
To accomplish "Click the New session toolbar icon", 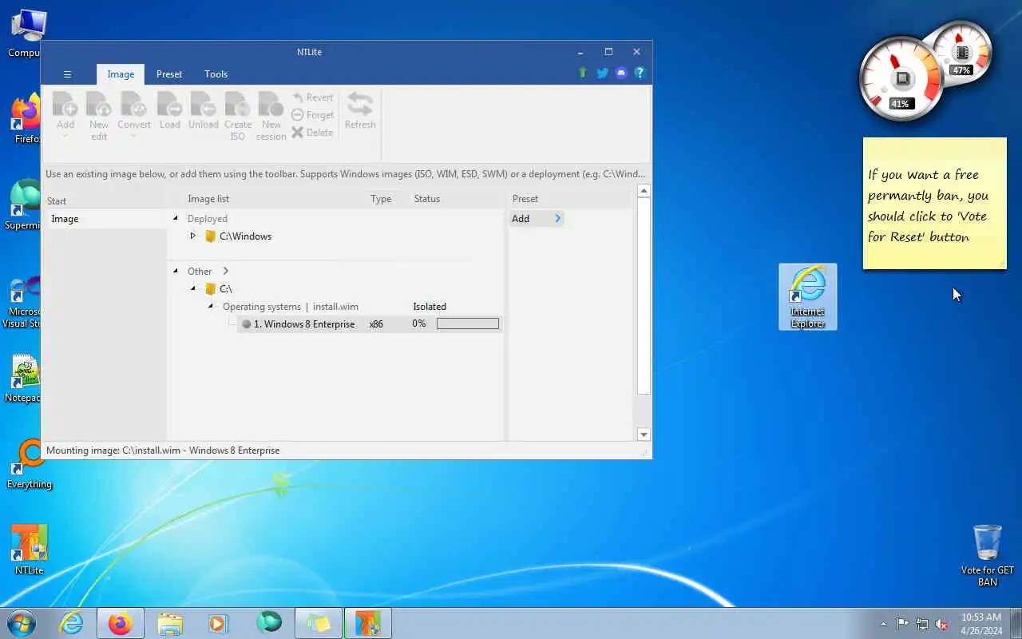I will 271,116.
